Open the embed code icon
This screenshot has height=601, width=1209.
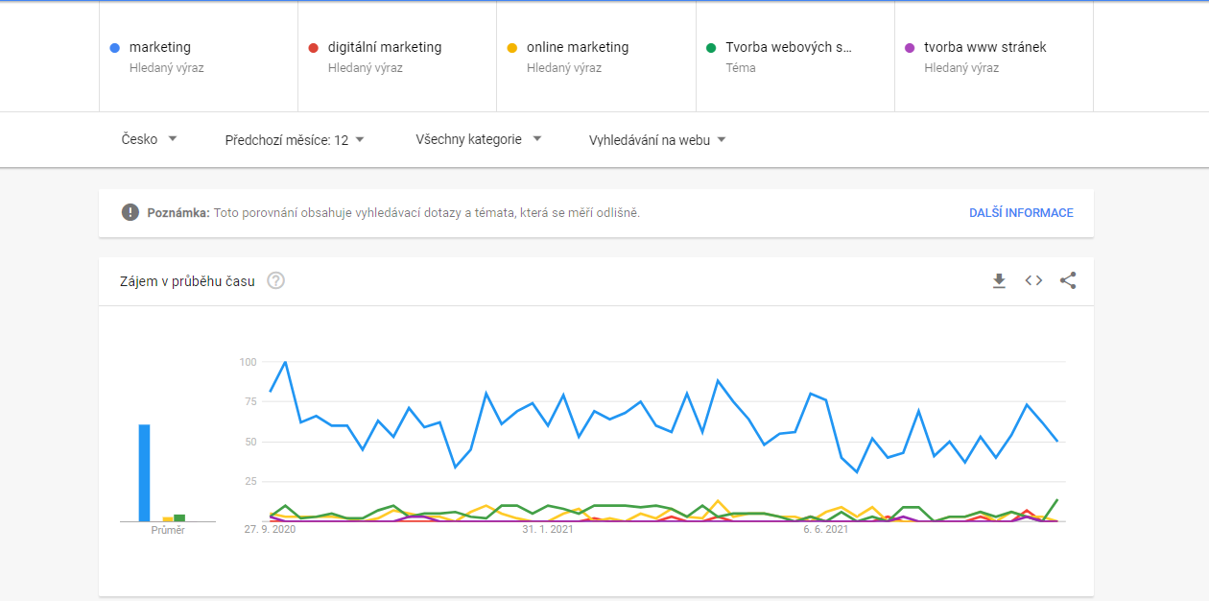click(1033, 280)
